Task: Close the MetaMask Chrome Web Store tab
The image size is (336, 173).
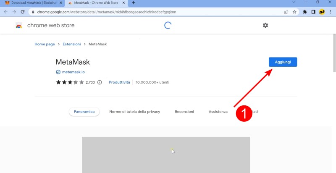Action: (123, 3)
